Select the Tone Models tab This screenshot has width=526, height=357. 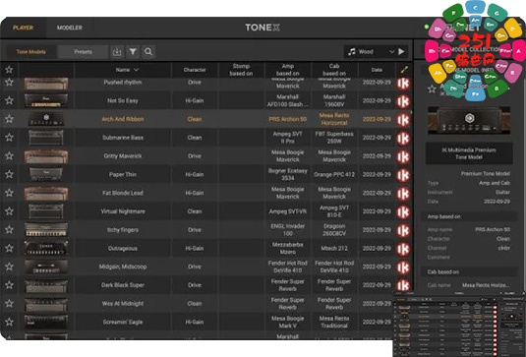pyautogui.click(x=31, y=52)
